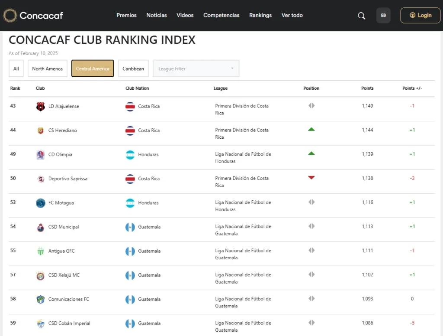Click the red down arrow for Deportivo Saprissa
The height and width of the screenshot is (336, 443).
(311, 177)
